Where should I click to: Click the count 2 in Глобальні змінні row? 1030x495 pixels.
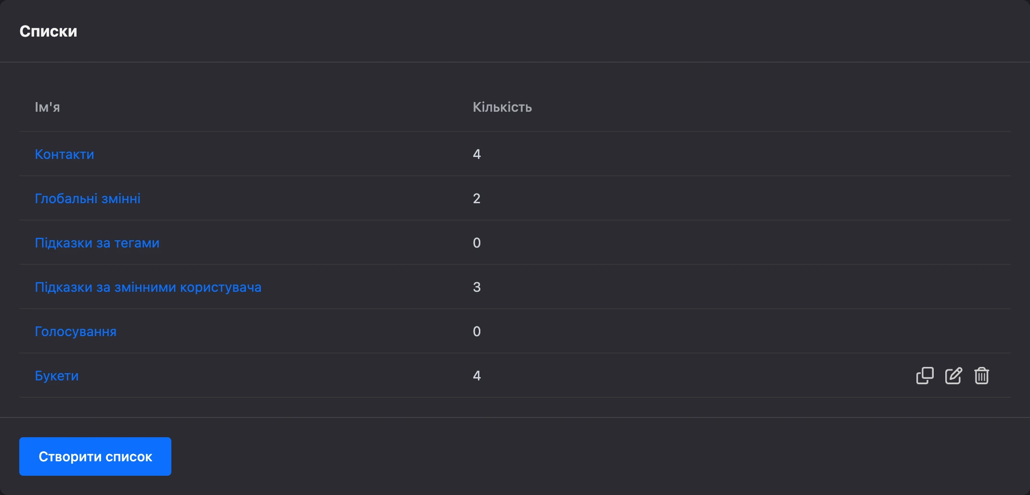tap(476, 198)
